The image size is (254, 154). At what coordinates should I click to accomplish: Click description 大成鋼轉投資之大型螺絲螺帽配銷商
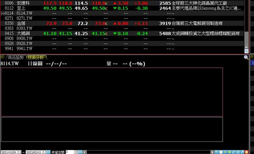pyautogui.click(x=205, y=33)
